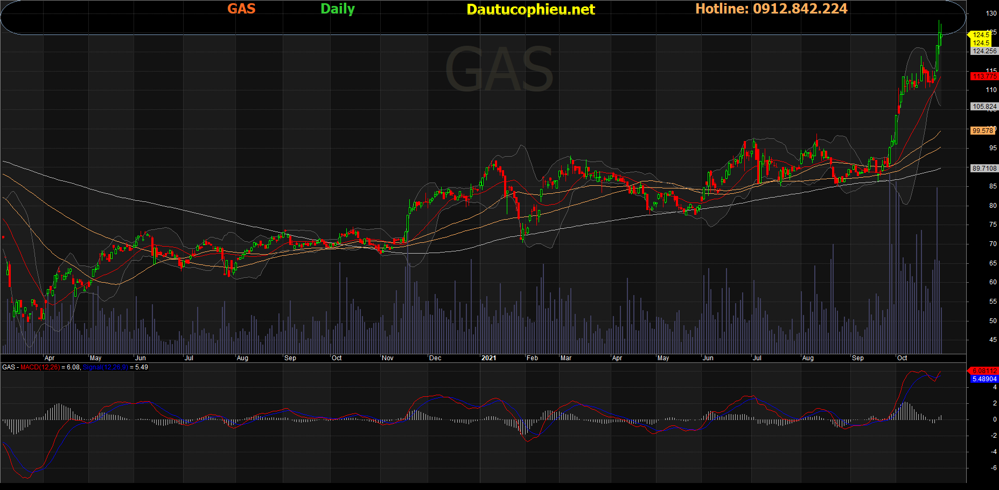Jump to the 2021 year marker
999x490 pixels.
coord(488,358)
